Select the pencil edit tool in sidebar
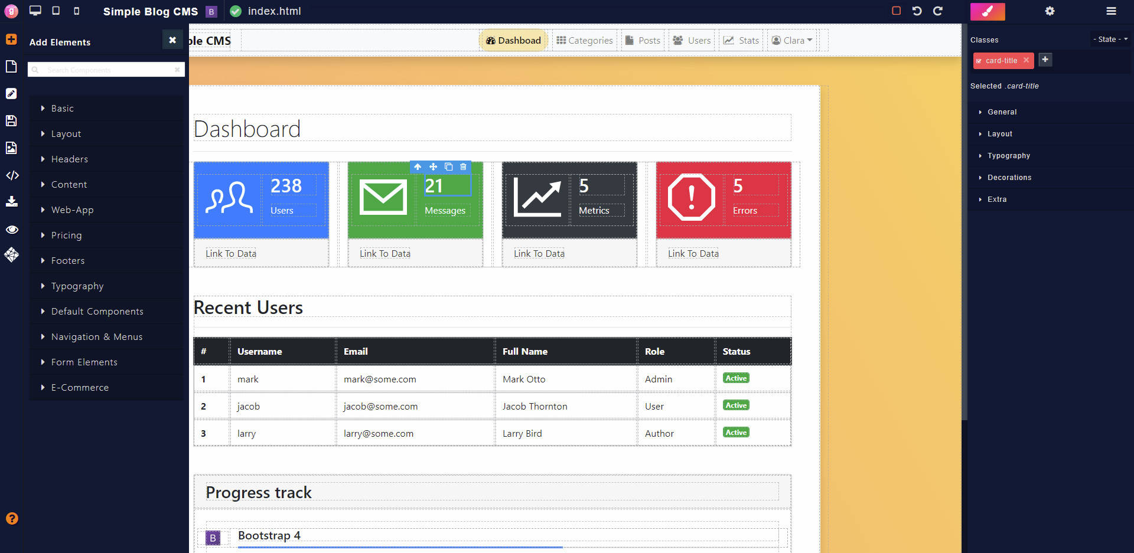 [x=11, y=93]
